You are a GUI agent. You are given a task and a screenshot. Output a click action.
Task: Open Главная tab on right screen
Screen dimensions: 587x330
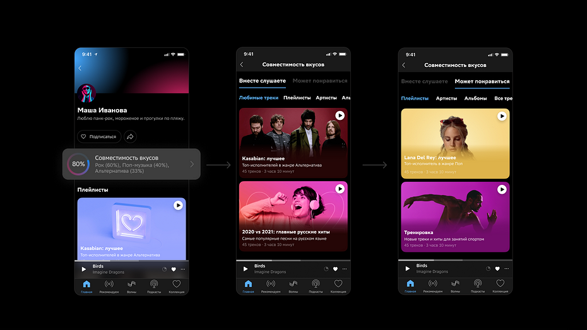click(x=410, y=286)
